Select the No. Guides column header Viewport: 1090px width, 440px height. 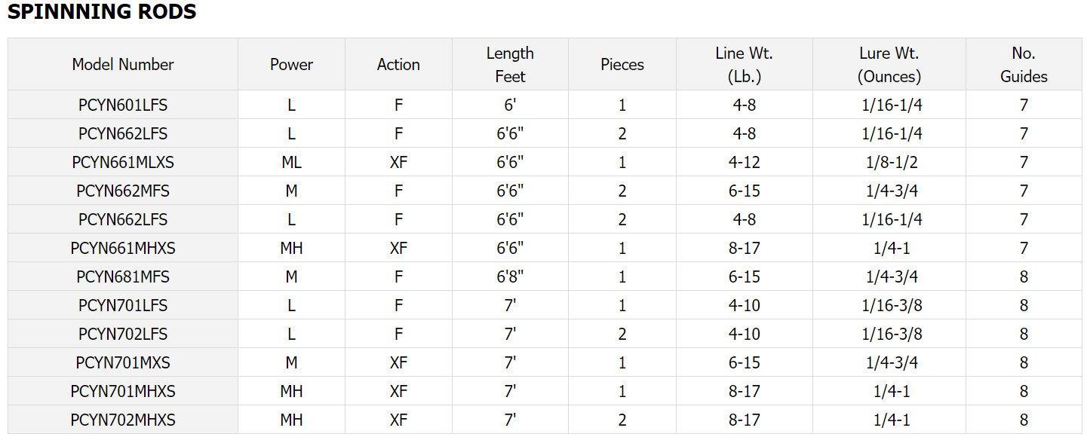pos(1024,65)
